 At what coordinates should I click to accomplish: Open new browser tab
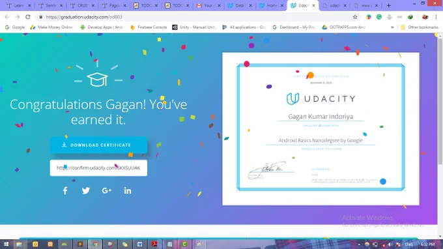pos(389,5)
